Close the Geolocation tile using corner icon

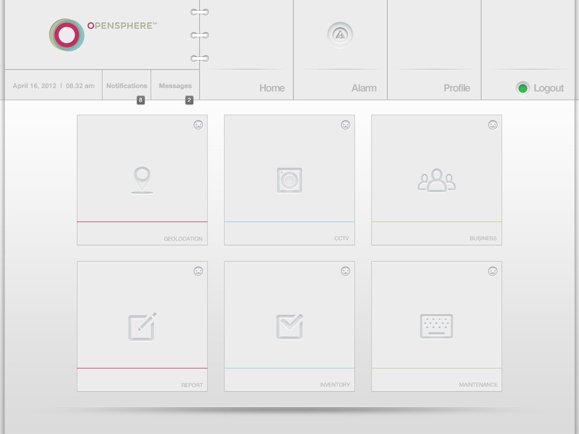[198, 125]
